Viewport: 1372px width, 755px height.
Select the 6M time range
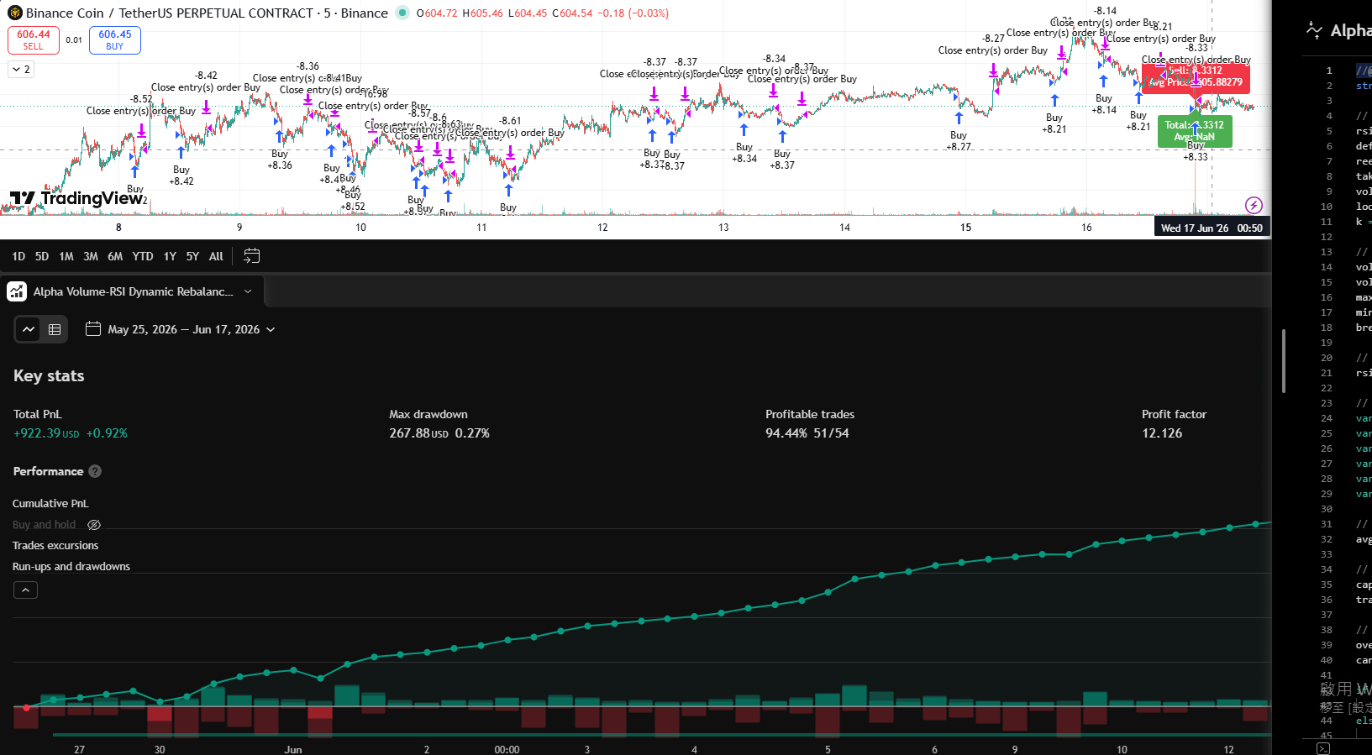tap(115, 256)
